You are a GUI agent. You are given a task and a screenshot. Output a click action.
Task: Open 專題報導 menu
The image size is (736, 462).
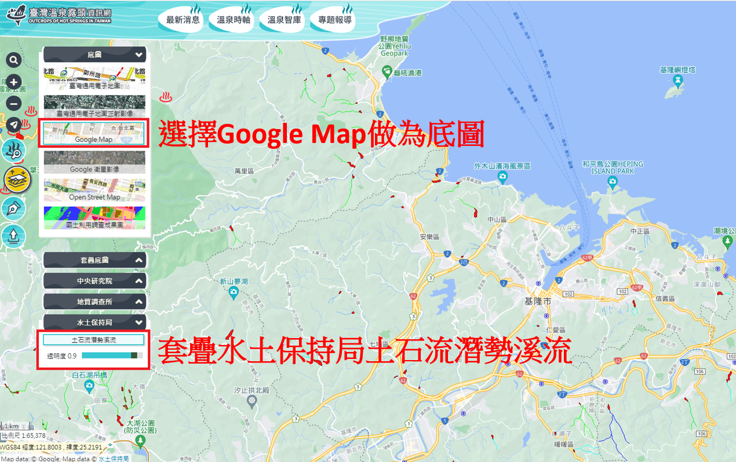point(334,20)
